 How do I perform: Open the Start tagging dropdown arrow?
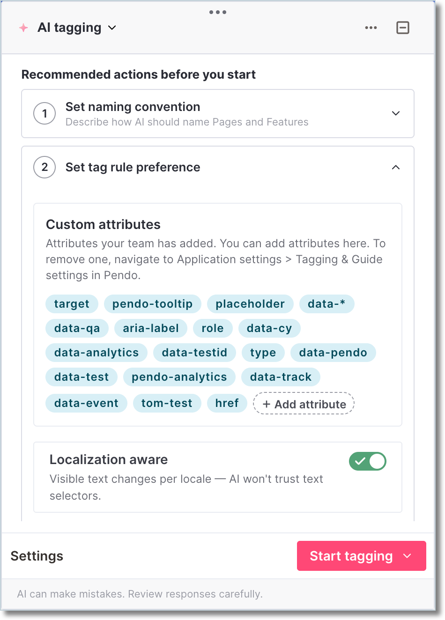coord(407,556)
